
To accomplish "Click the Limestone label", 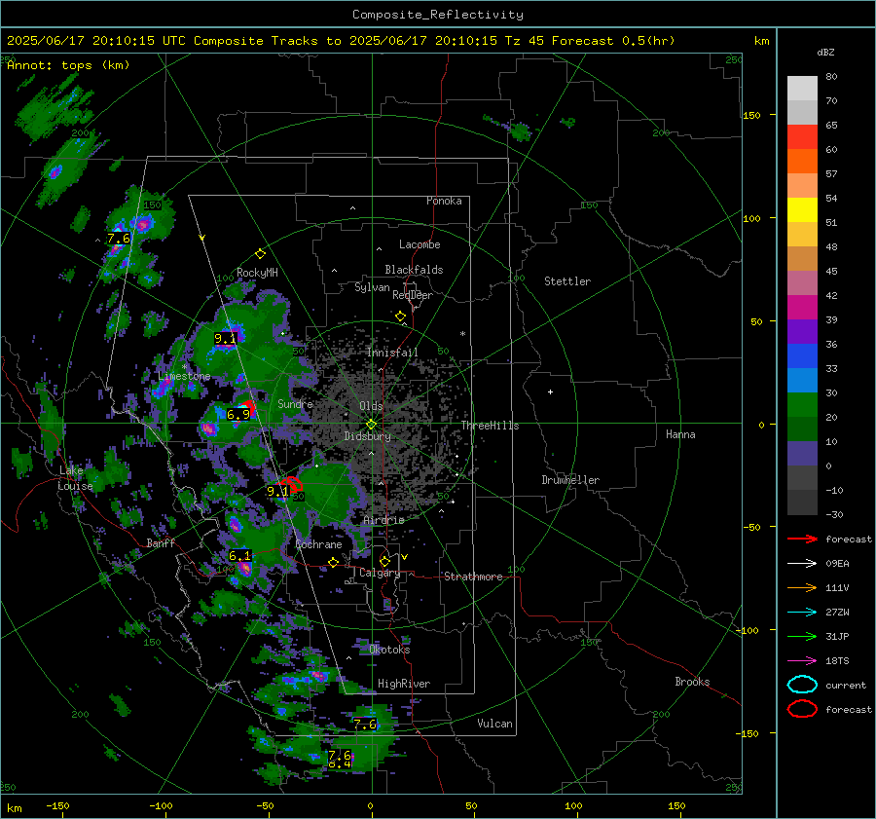I will (x=184, y=376).
